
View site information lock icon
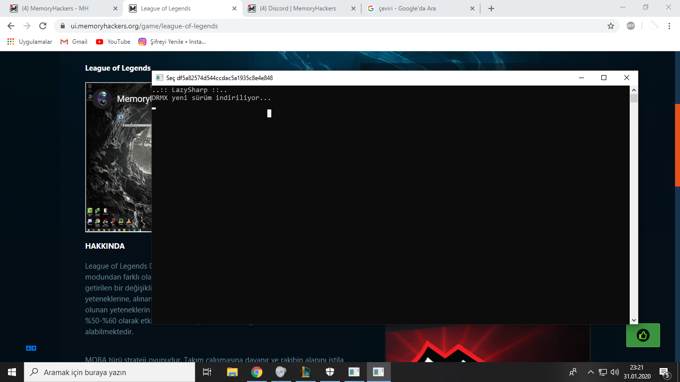63,26
